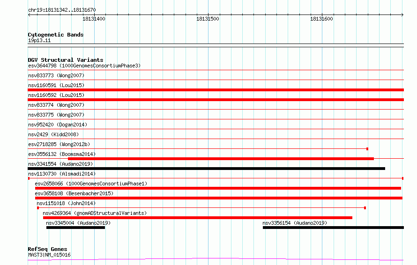Click the RefSeq Genes track heading

(47, 249)
